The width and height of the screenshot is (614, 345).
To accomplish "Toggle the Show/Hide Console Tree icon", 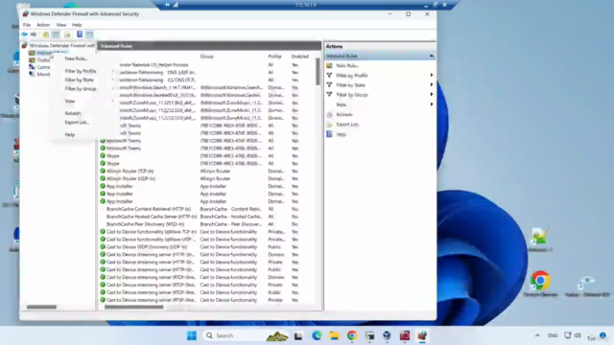I will click(x=56, y=34).
